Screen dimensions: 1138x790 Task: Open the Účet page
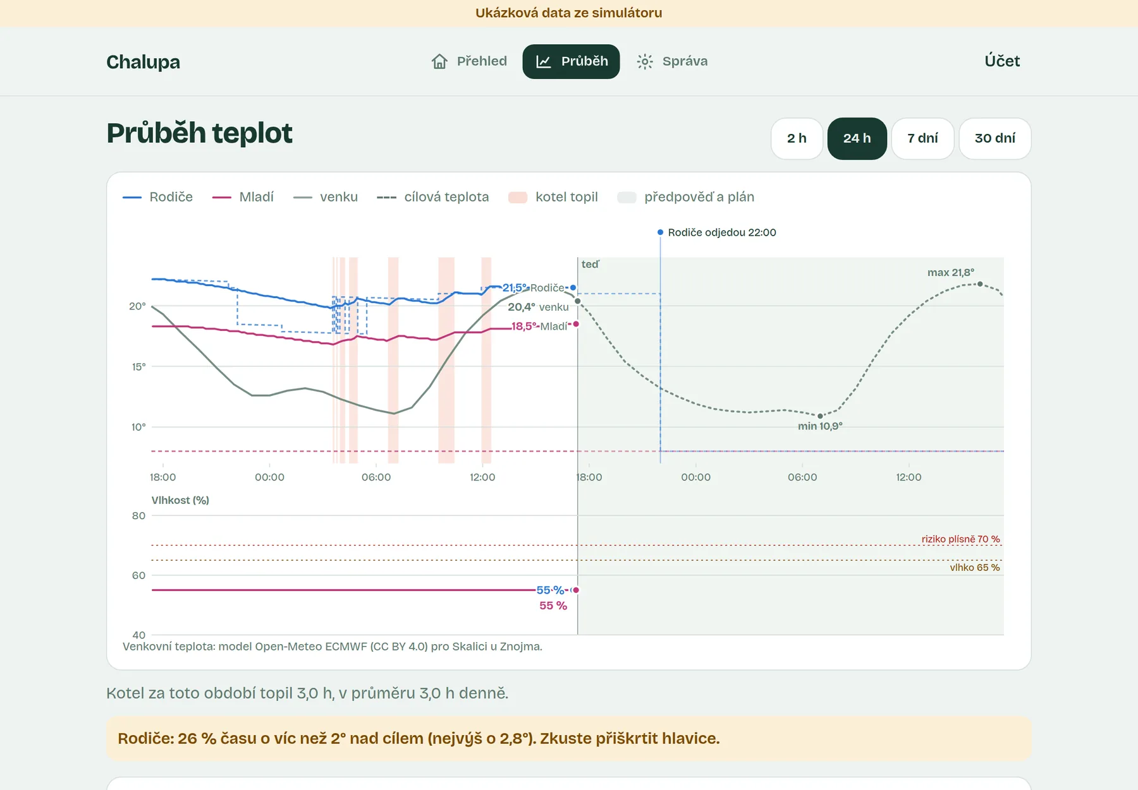pos(1002,61)
